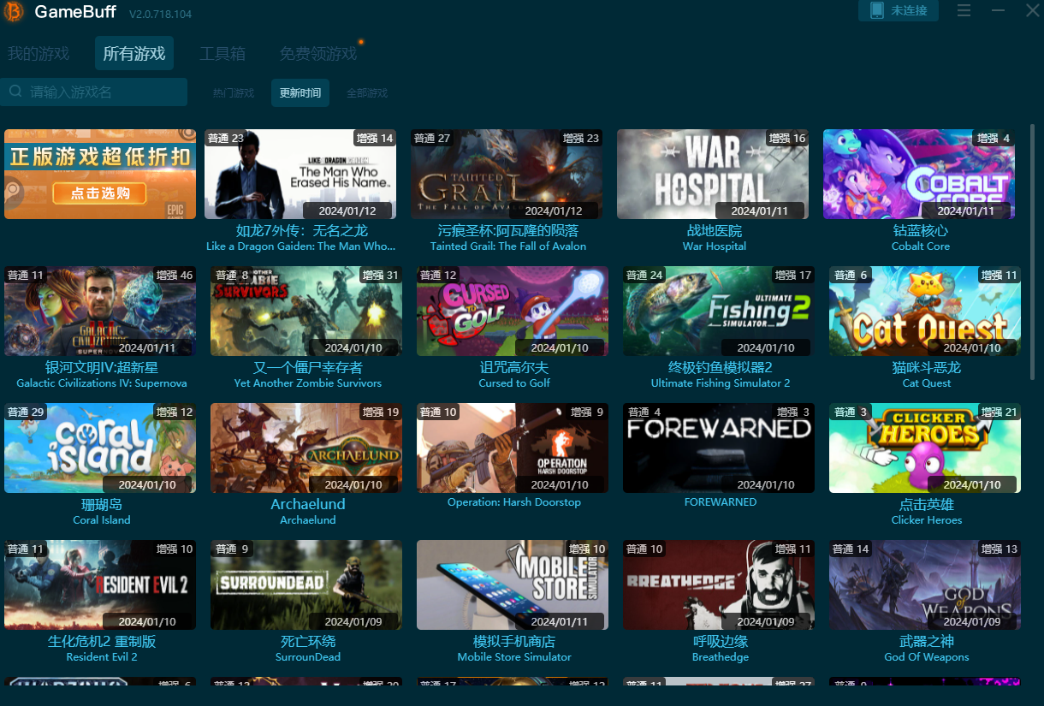Viewport: 1044px width, 706px height.
Task: Select the 所有游戏 tab
Action: point(134,53)
